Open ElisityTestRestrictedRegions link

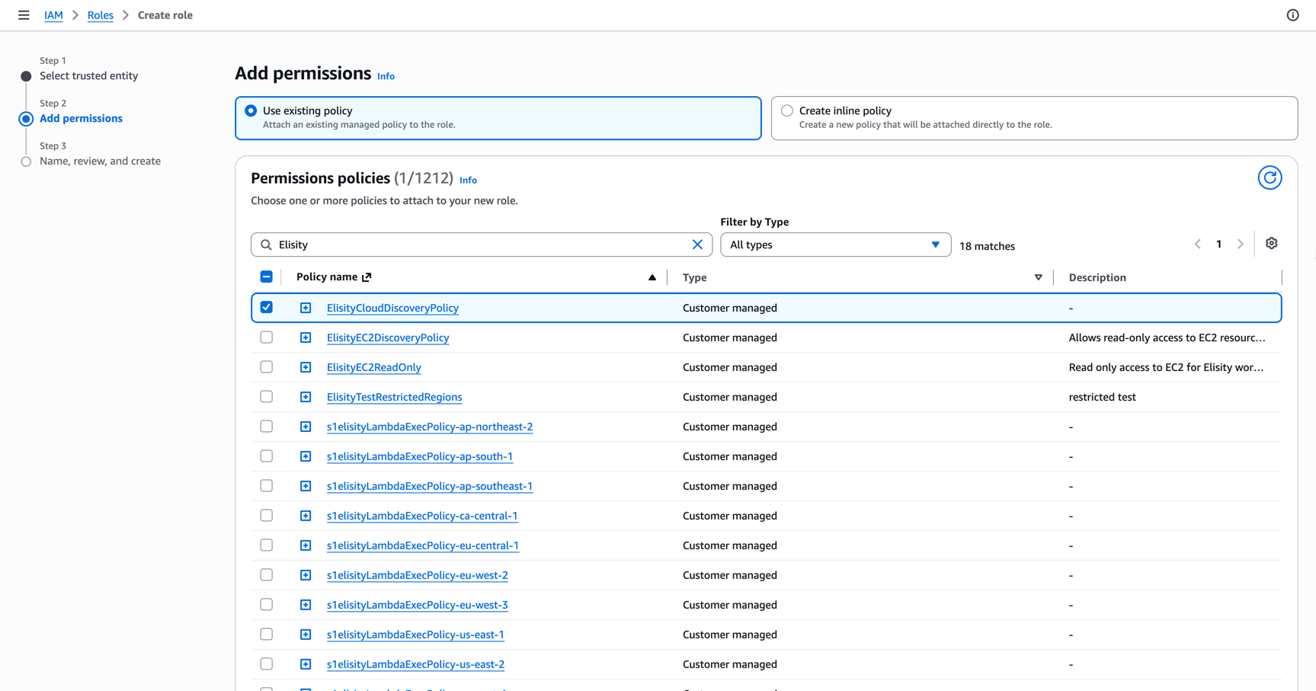point(394,397)
